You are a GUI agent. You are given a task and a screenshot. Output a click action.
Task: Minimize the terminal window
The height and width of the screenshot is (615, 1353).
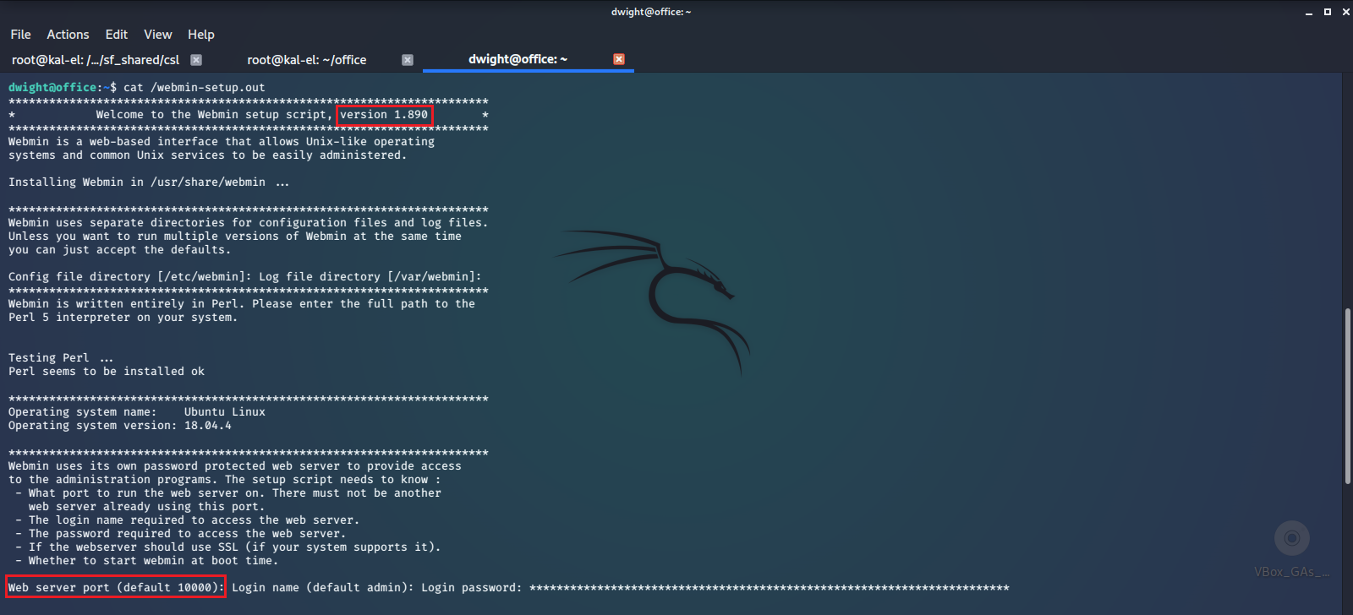(x=1309, y=12)
